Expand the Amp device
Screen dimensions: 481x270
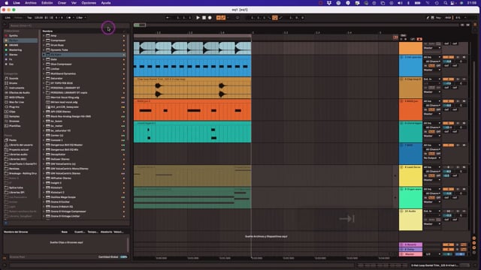coord(44,35)
